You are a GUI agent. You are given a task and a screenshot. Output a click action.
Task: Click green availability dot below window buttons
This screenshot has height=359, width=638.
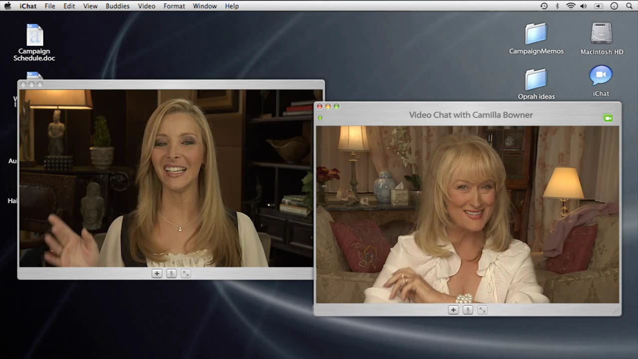click(x=320, y=118)
